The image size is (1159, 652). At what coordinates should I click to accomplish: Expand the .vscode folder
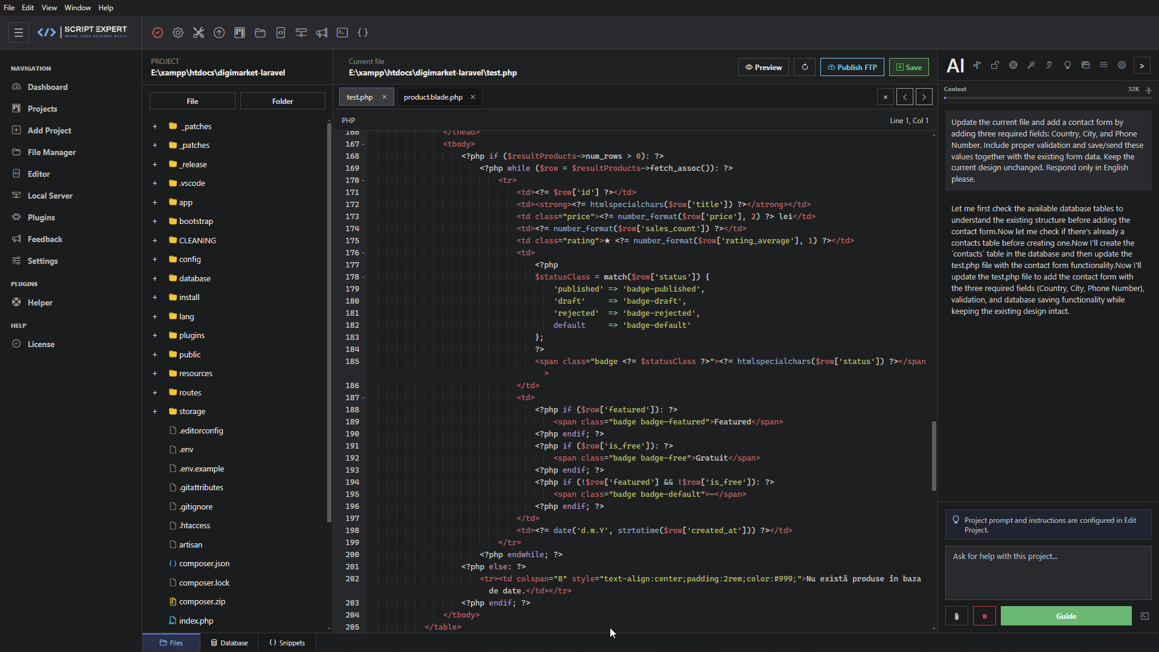155,183
